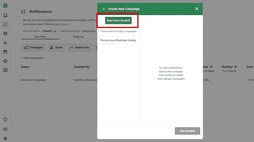
Task: Click the Start from Scratch button
Action: pos(118,20)
